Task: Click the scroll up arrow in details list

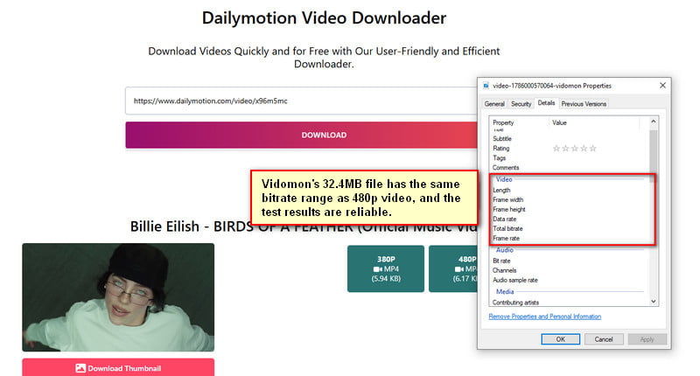Action: click(653, 122)
